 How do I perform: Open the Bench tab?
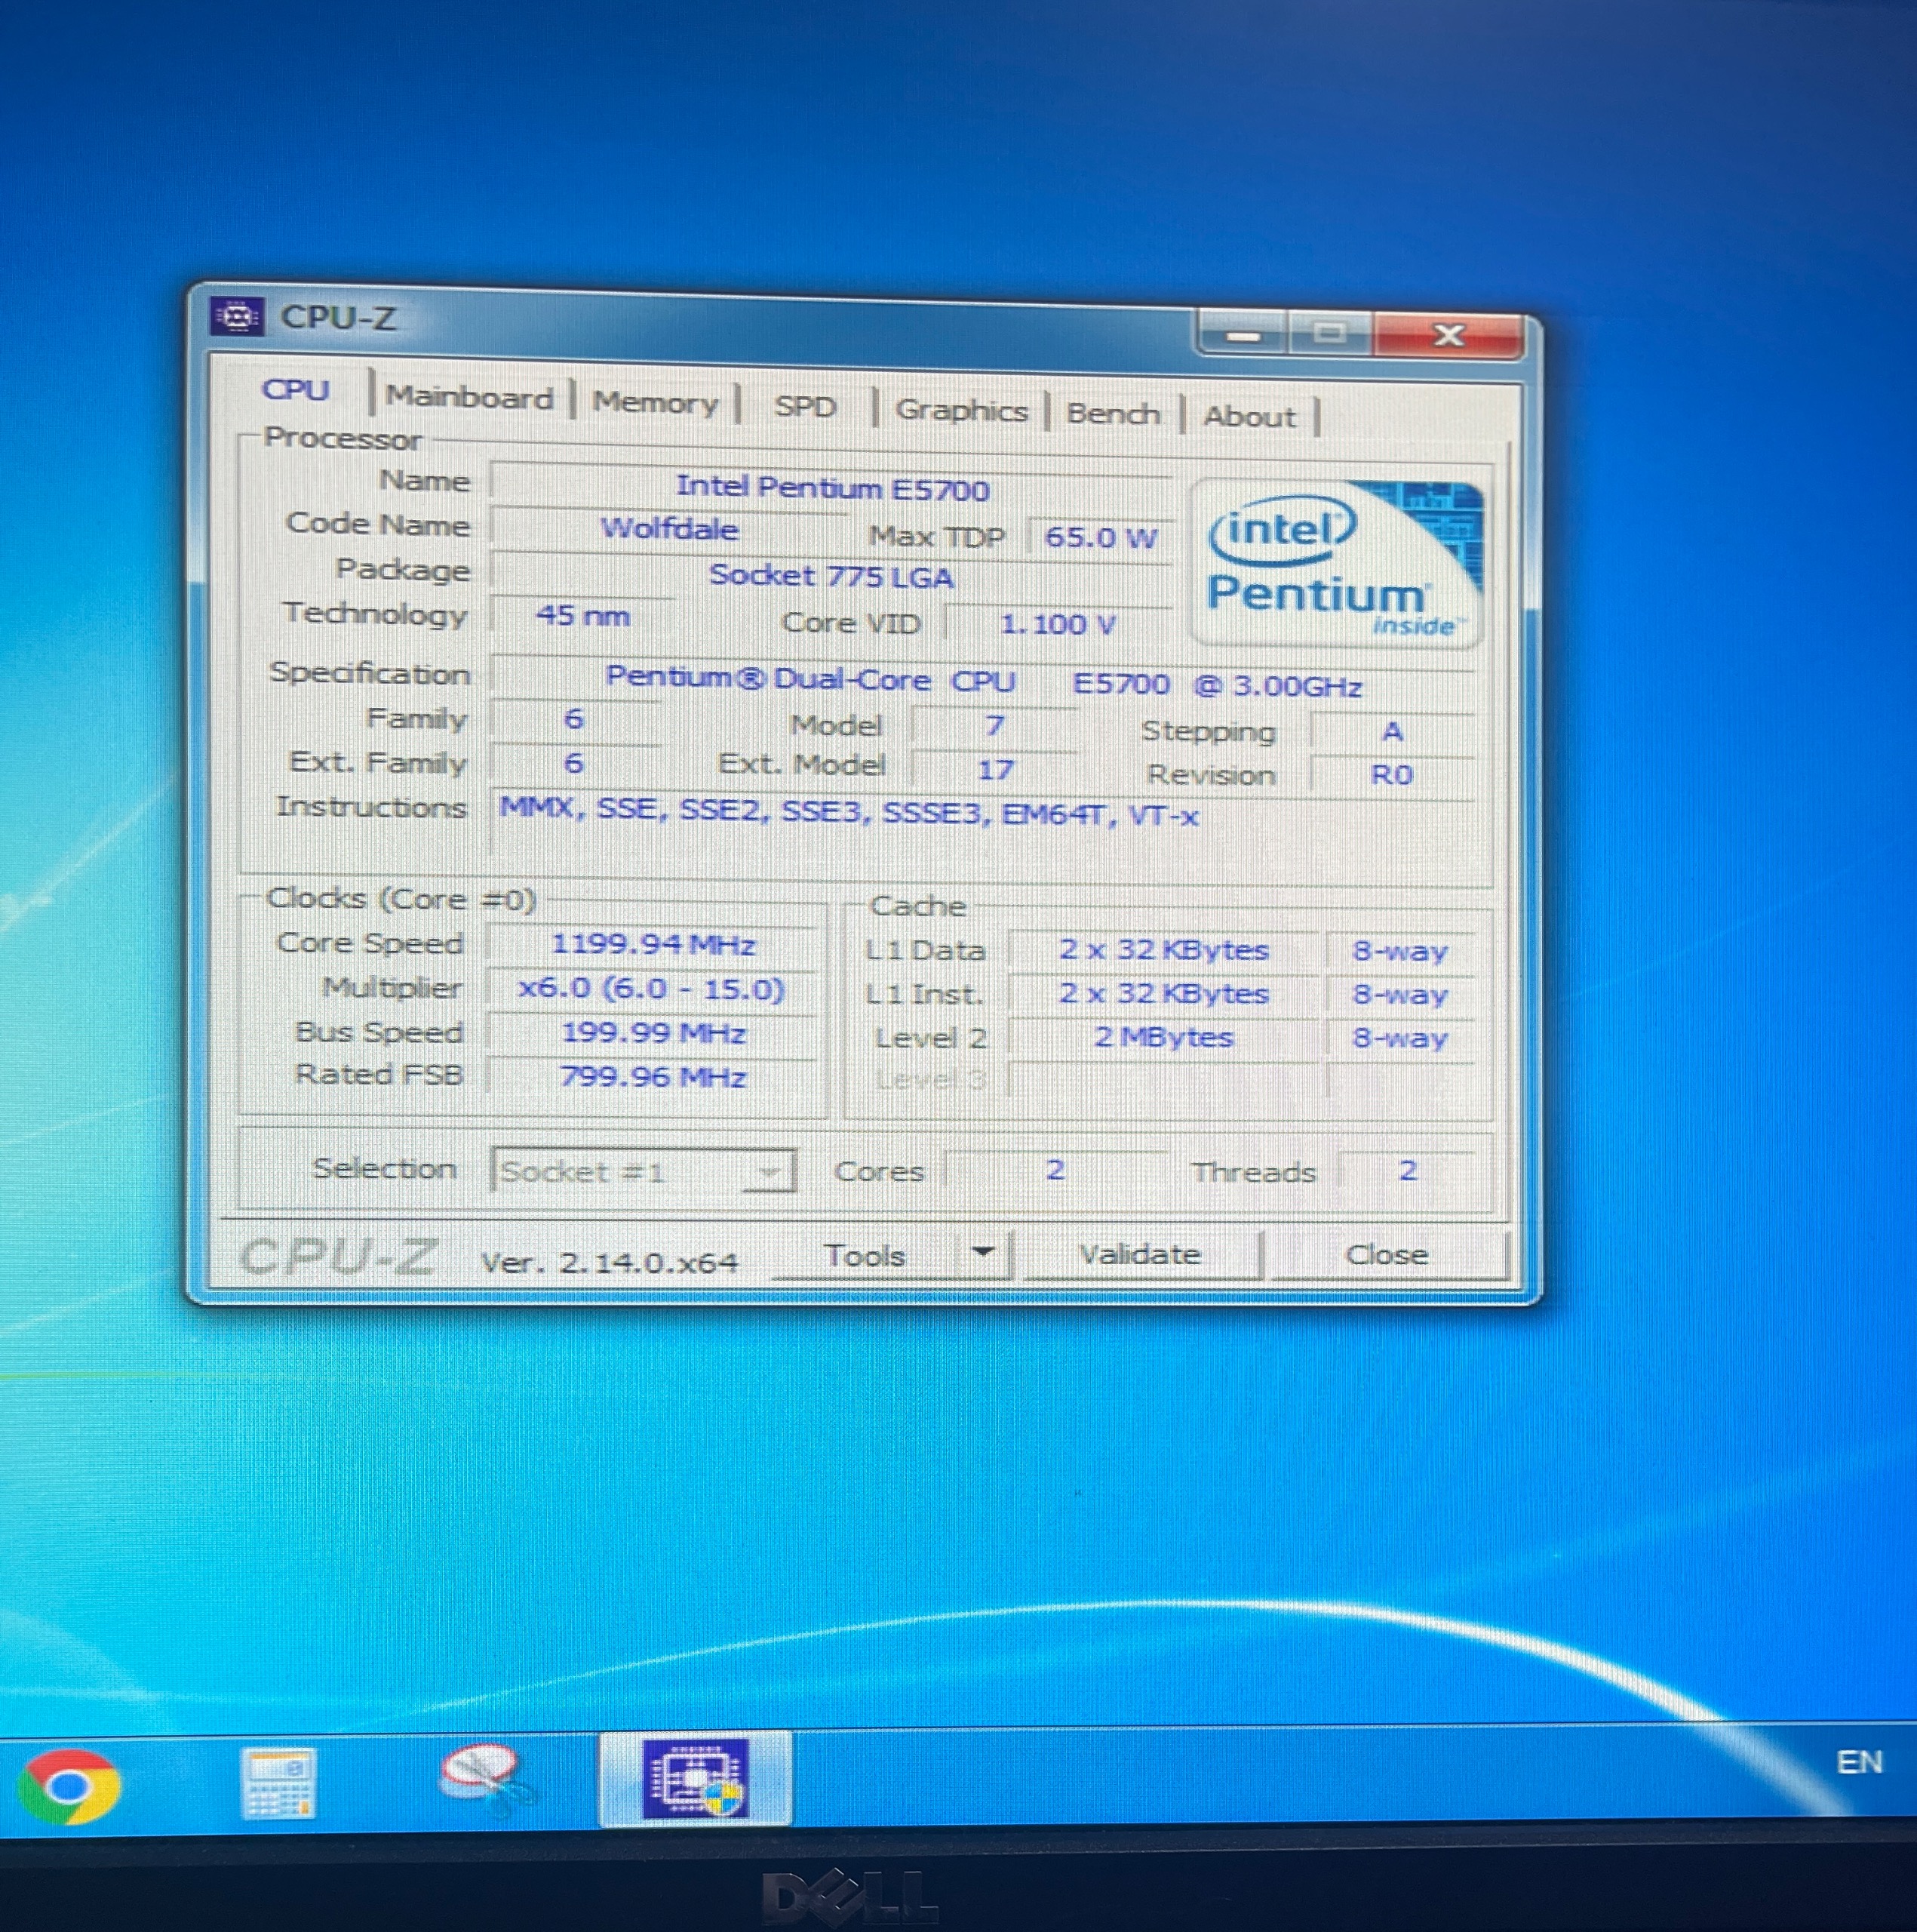[1113, 414]
